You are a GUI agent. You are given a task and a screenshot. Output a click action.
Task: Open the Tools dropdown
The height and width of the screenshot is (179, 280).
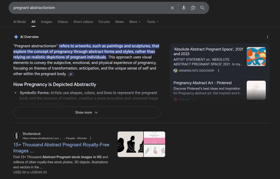pyautogui.click(x=153, y=22)
